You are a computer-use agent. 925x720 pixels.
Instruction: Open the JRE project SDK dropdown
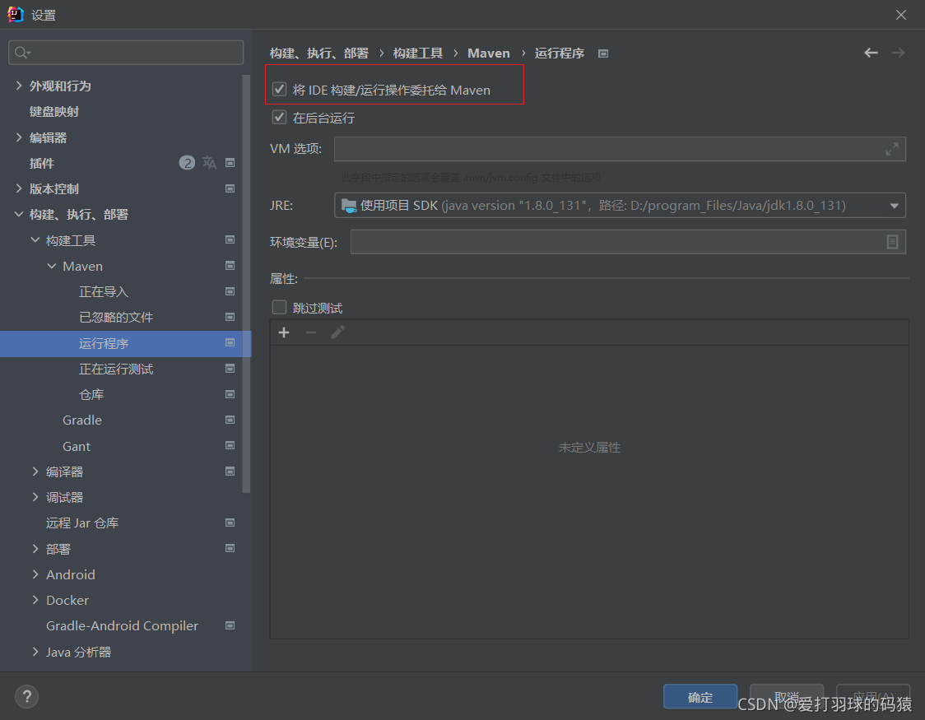620,205
